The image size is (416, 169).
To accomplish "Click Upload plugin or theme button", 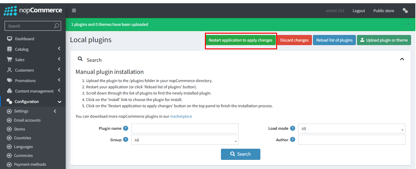I will click(x=383, y=40).
